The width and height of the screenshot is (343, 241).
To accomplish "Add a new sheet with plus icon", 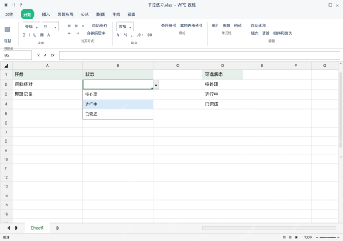I will [58, 228].
